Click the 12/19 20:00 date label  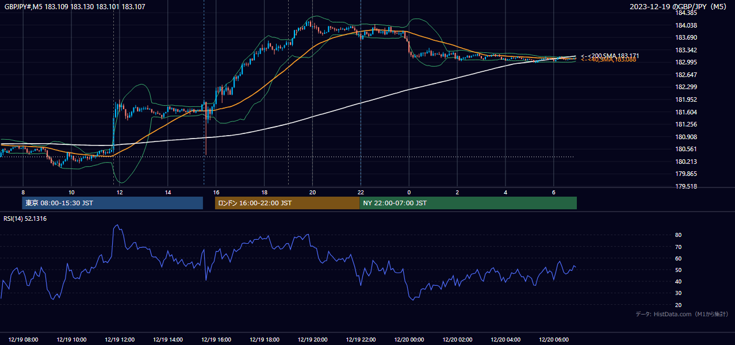(x=313, y=340)
